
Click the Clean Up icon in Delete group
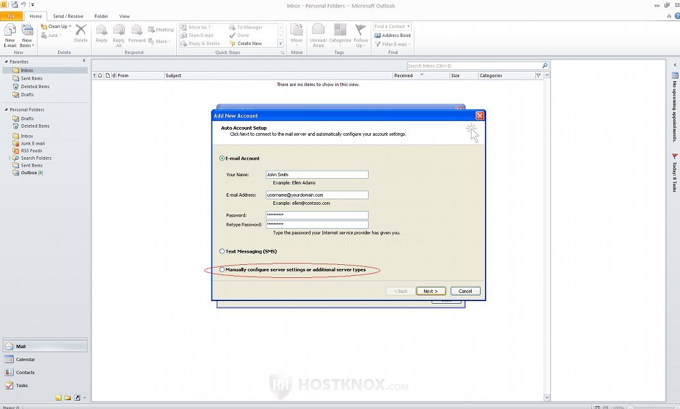pyautogui.click(x=44, y=27)
